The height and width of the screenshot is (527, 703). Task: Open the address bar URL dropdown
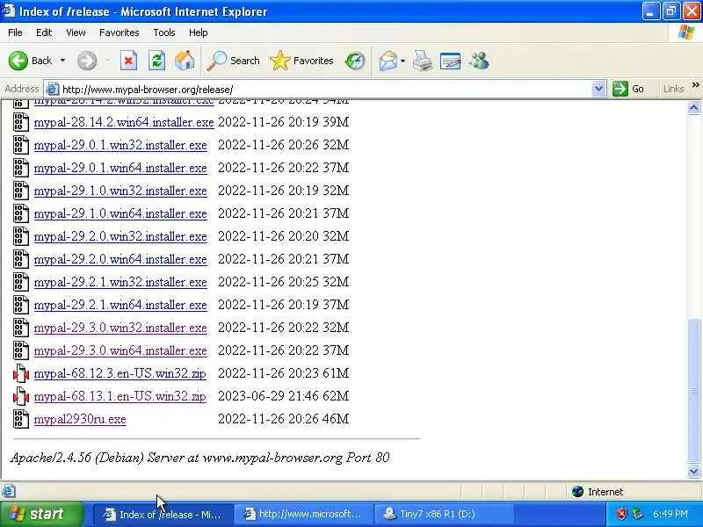(x=598, y=89)
